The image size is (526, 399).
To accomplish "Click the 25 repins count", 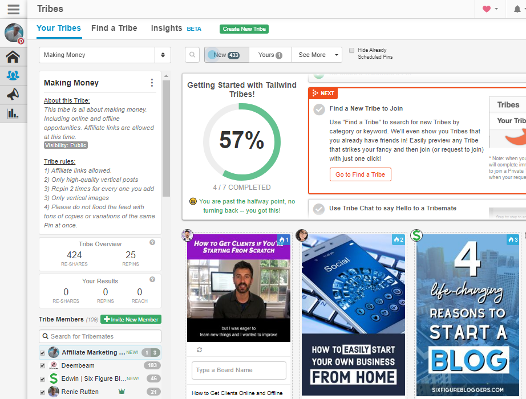I will (x=131, y=255).
